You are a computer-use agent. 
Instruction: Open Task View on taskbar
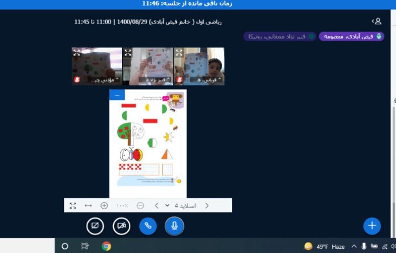[85, 246]
